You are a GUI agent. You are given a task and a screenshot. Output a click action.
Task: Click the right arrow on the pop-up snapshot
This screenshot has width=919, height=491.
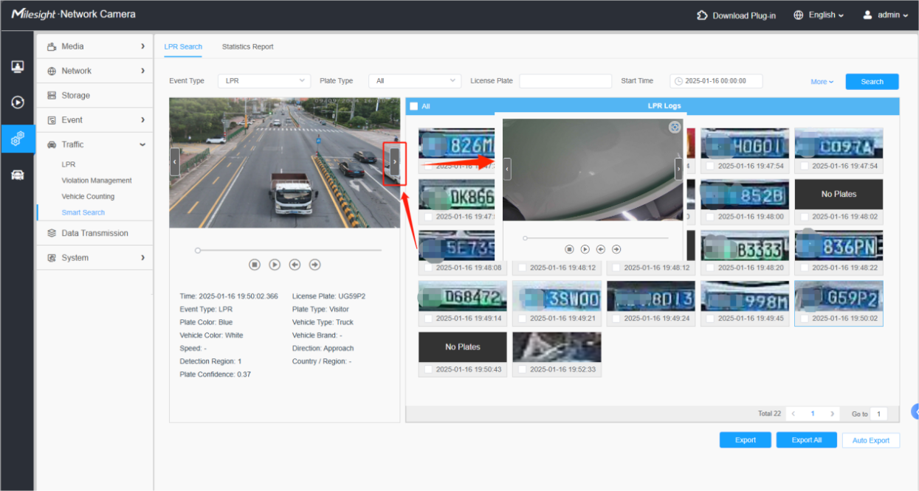tap(678, 169)
